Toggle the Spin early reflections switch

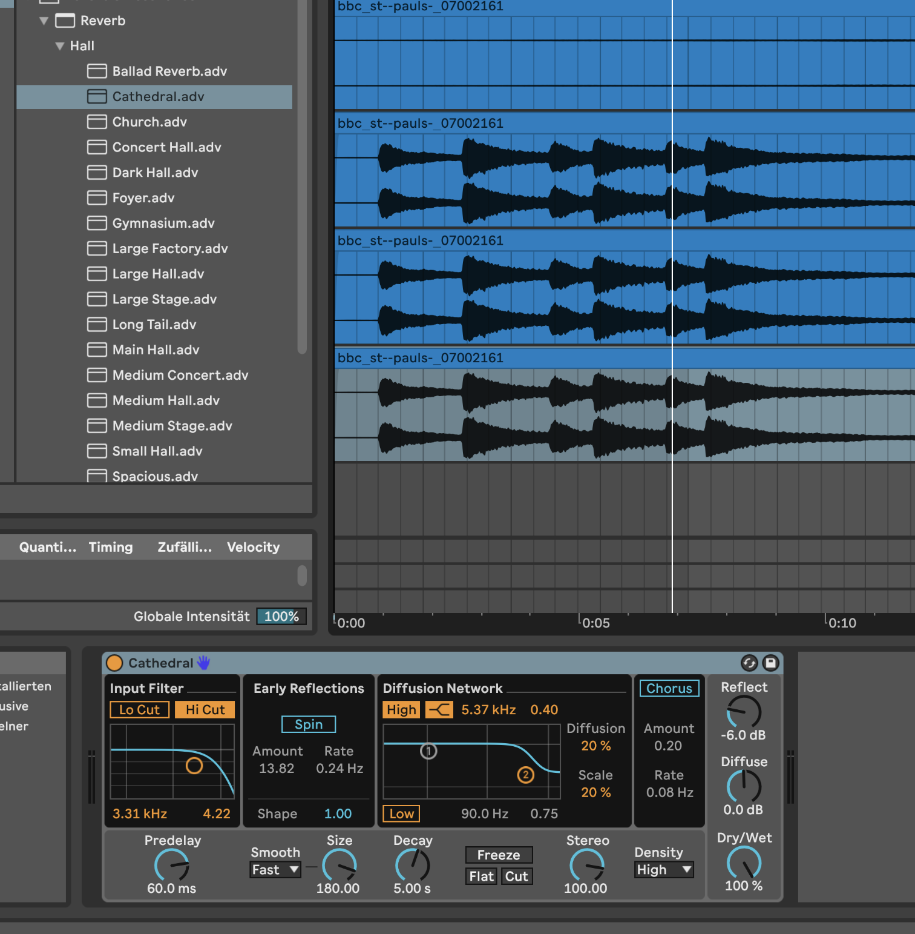point(309,724)
